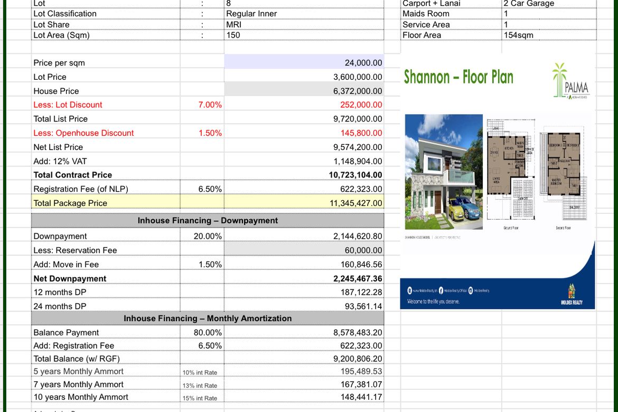Select the Inhouse Financing – Monthly Amortization header
The height and width of the screenshot is (412, 618).
(x=208, y=319)
